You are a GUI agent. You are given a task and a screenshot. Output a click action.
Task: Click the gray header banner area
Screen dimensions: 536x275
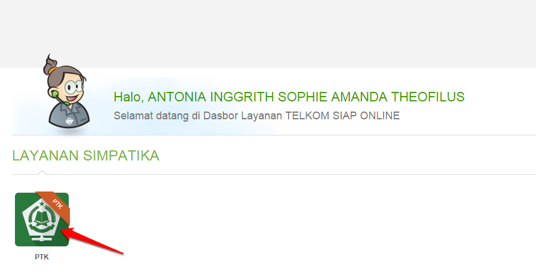pyautogui.click(x=268, y=34)
